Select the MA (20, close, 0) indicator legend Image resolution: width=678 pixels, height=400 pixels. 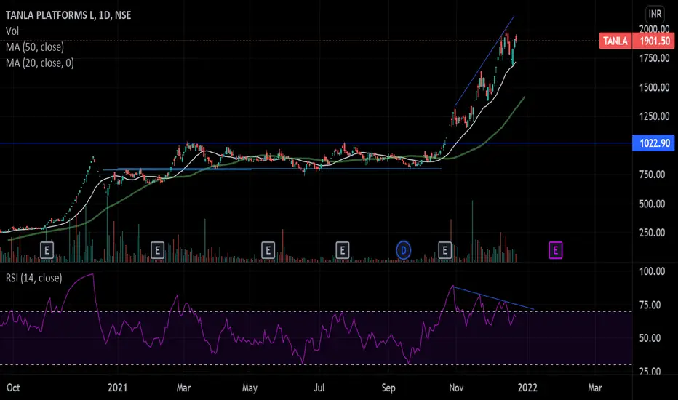(x=40, y=63)
